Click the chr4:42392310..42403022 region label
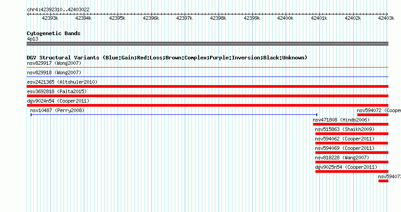This screenshot has height=212, width=401. tap(58, 9)
